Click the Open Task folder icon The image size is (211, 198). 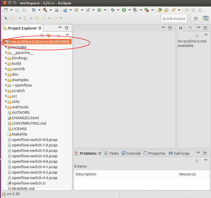(x=166, y=10)
